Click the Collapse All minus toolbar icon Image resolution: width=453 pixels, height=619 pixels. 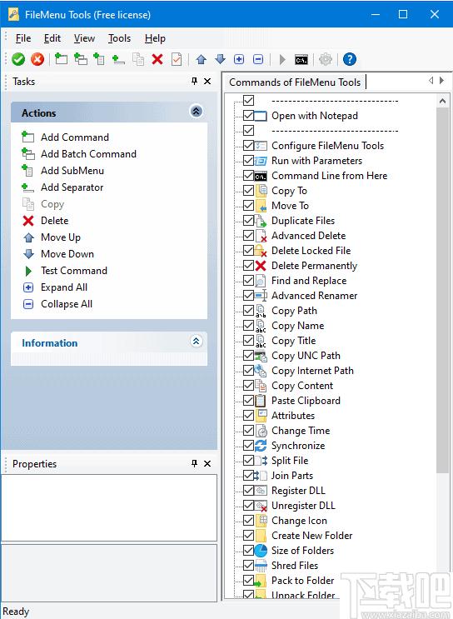pos(258,59)
